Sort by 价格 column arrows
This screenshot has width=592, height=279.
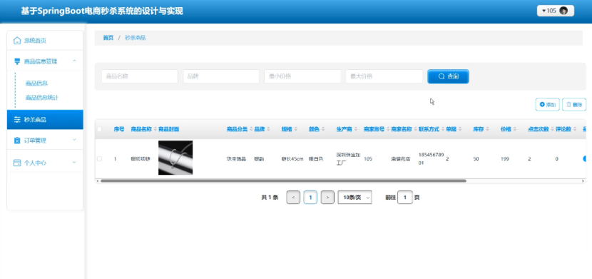(514, 129)
